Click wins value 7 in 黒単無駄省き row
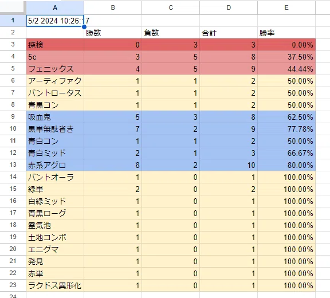This screenshot has height=298, width=330. pyautogui.click(x=113, y=129)
